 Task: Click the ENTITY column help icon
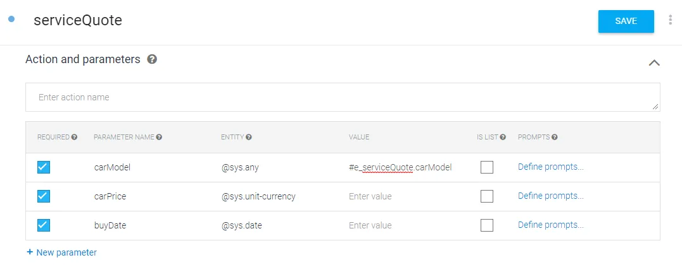(249, 137)
